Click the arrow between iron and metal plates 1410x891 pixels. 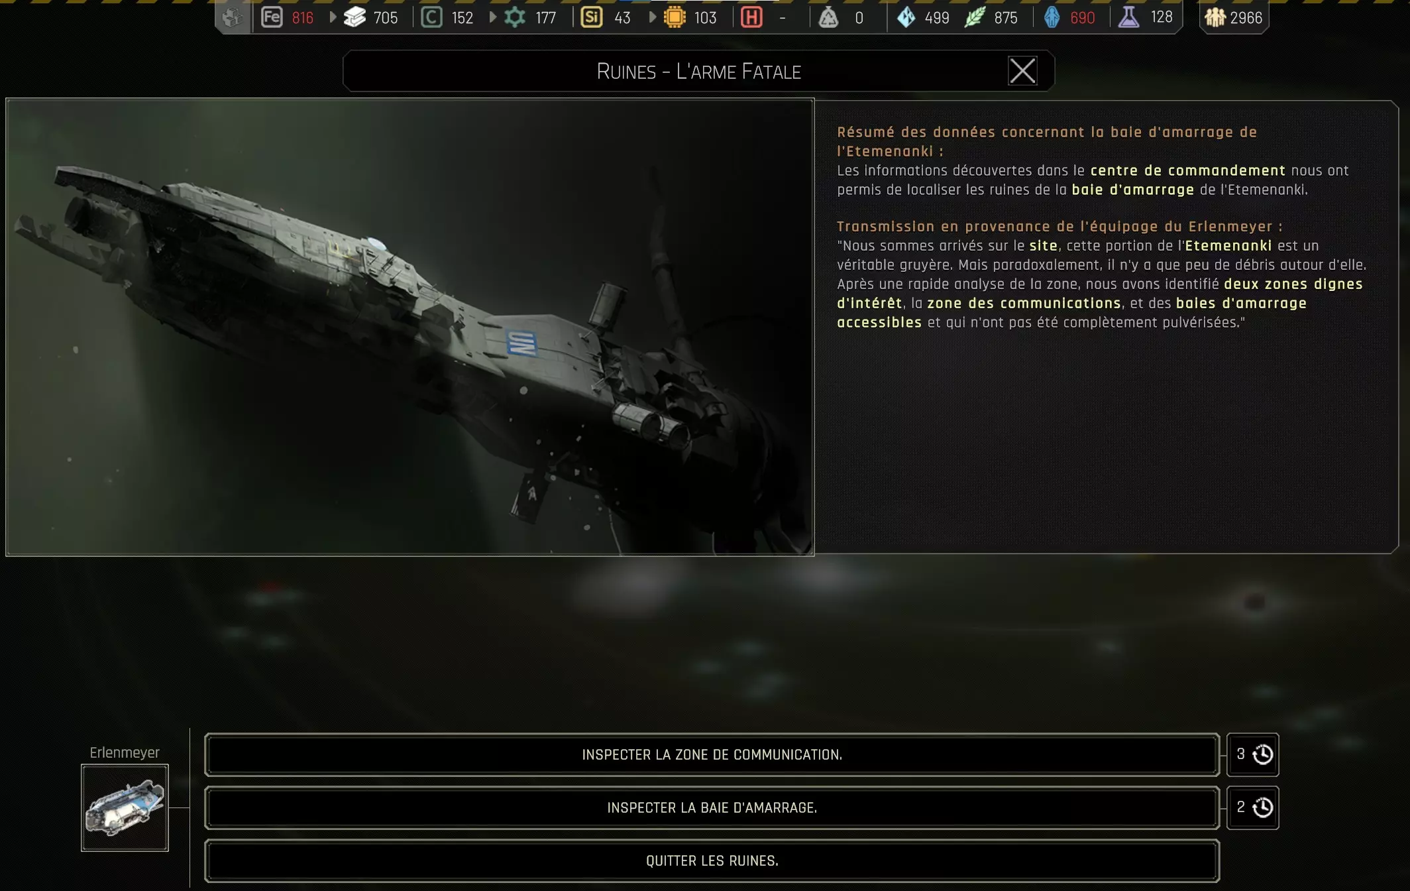click(333, 17)
